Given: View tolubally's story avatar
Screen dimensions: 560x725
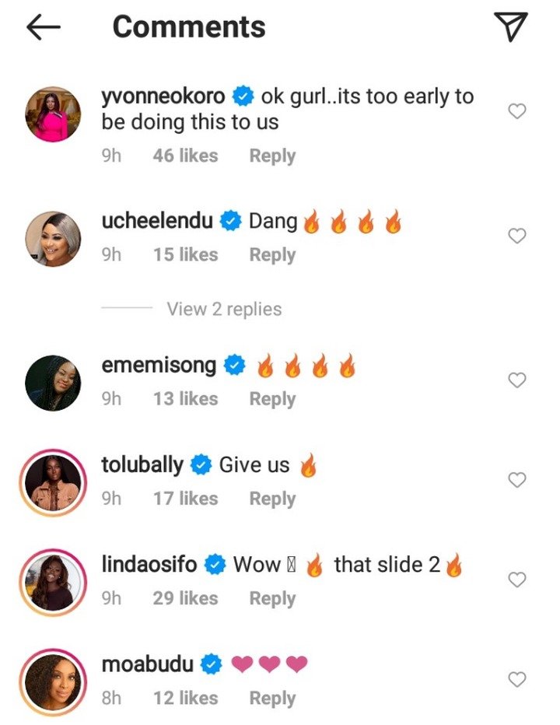Looking at the screenshot, I should (54, 482).
